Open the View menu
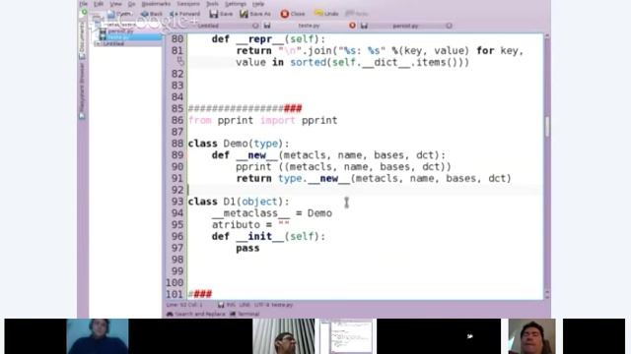 click(x=115, y=4)
